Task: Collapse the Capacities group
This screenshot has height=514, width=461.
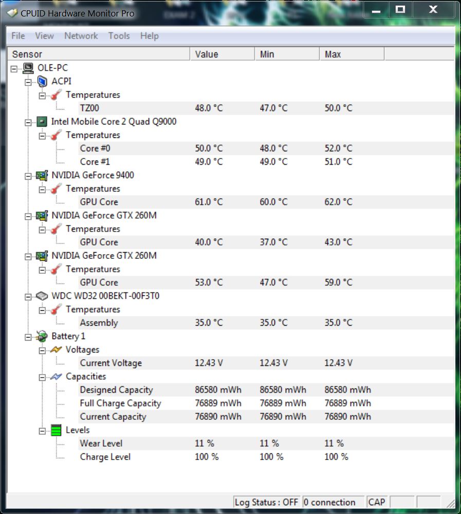Action: coord(42,378)
